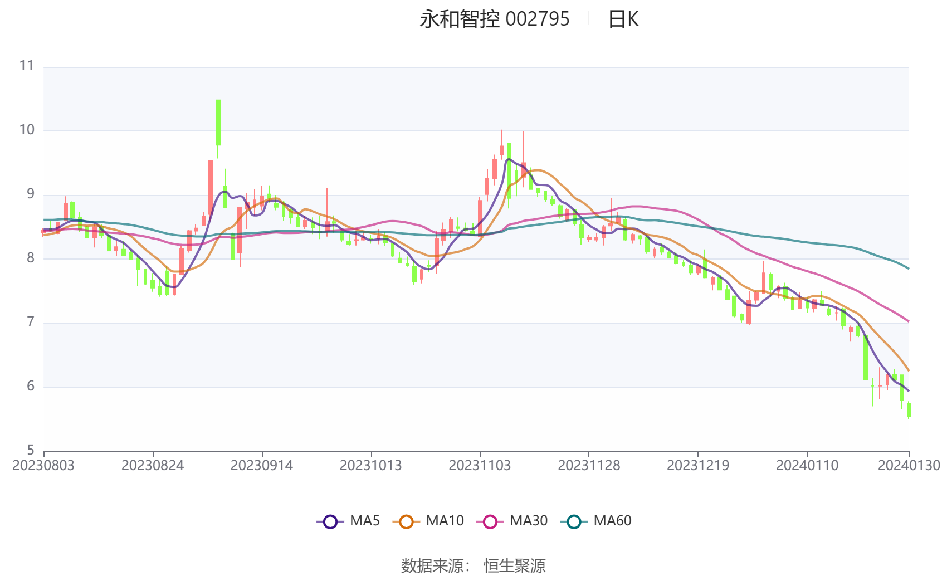This screenshot has width=947, height=576.
Task: Click the 20230914 x-axis date label
Action: 262,466
